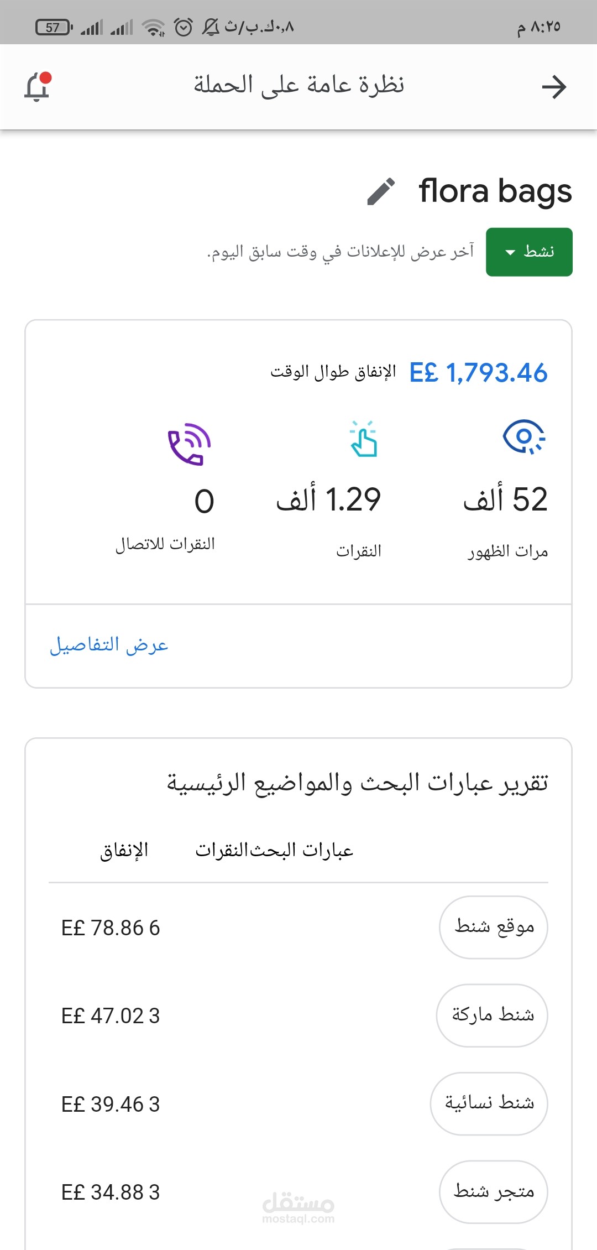Tap the all-time spend amount E£ 1,793.46
Screen dimensions: 597x1250
[478, 373]
